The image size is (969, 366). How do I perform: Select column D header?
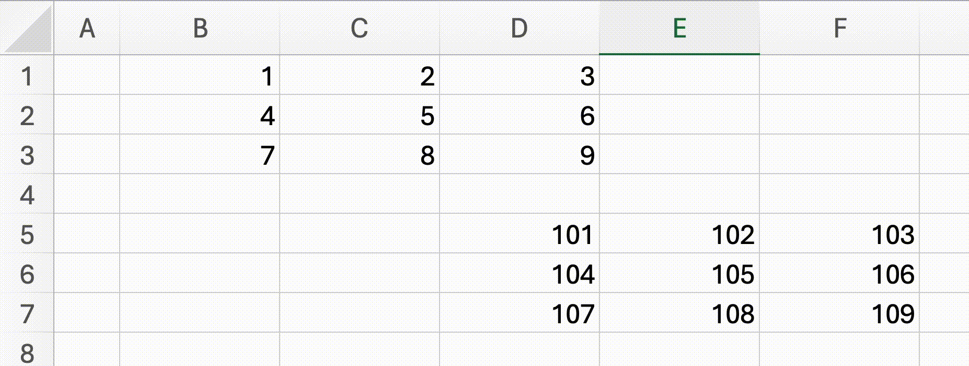click(520, 27)
